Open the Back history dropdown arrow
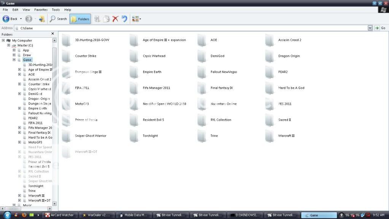 tap(21, 19)
